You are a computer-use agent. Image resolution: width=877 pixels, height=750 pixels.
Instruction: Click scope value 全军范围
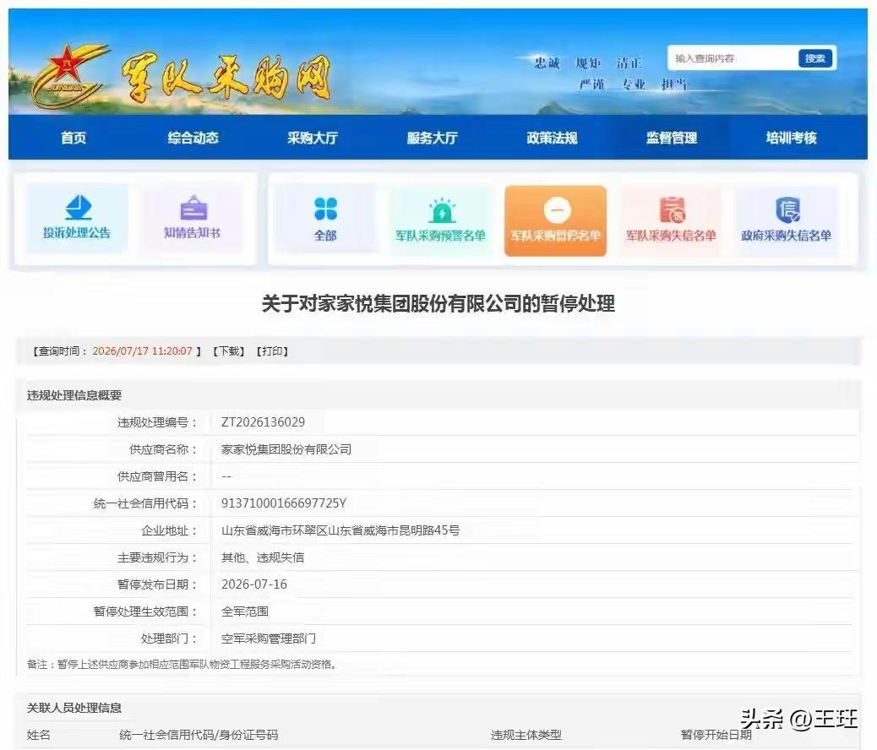click(x=245, y=611)
